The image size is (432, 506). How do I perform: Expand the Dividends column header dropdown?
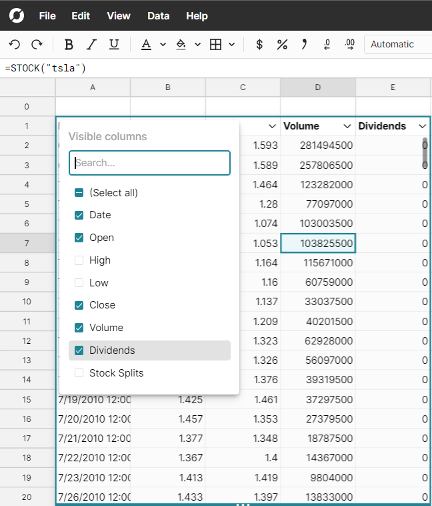coord(422,126)
